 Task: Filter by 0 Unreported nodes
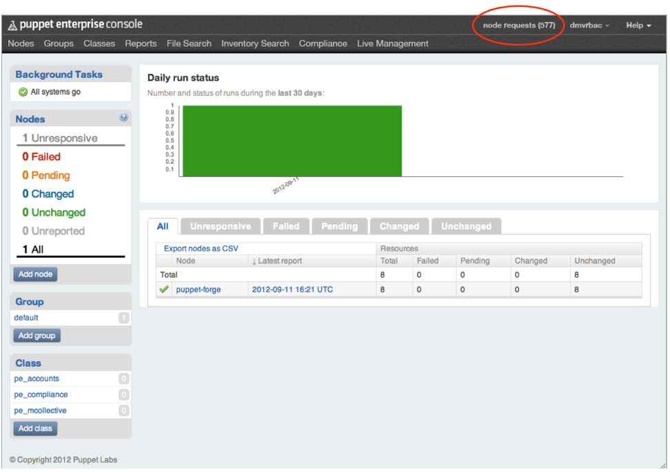tap(53, 231)
